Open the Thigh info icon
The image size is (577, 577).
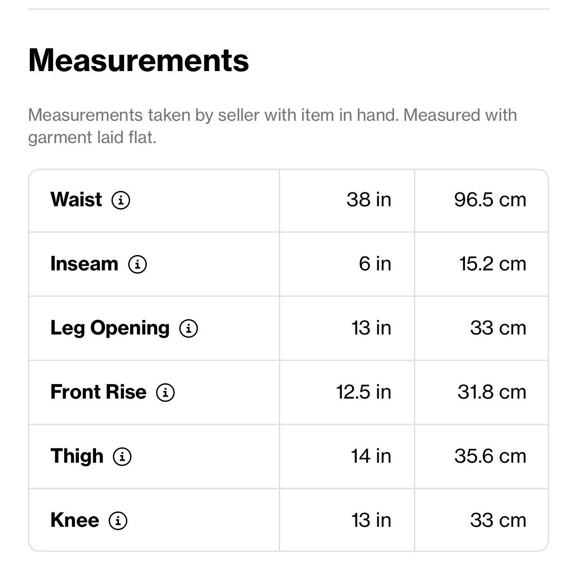(122, 457)
